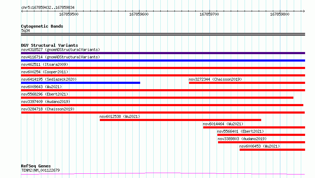Click the 5q34 band label

coord(25,30)
